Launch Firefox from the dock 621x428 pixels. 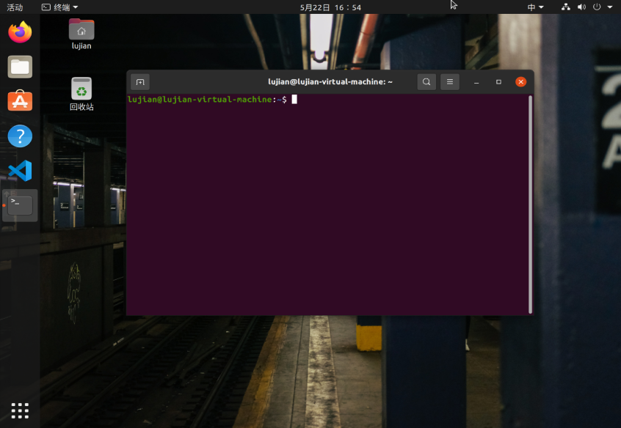pyautogui.click(x=19, y=32)
